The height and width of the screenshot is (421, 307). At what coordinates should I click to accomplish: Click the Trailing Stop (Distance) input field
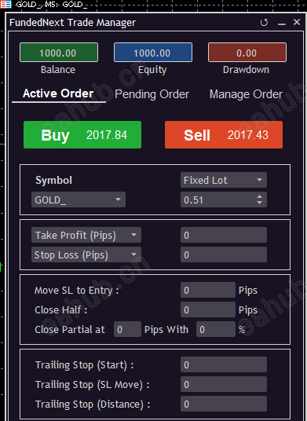[224, 404]
